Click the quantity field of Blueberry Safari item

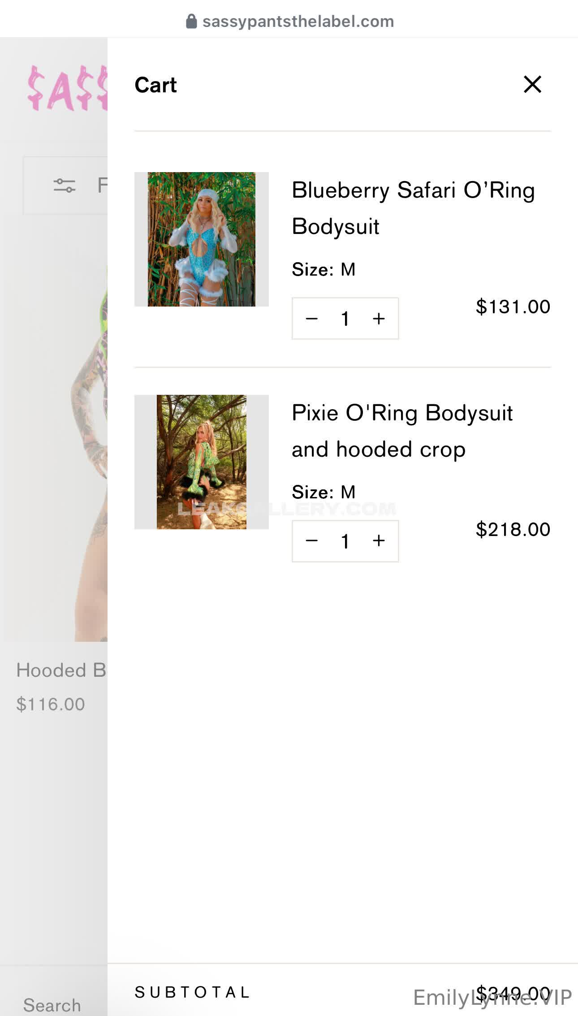tap(345, 319)
